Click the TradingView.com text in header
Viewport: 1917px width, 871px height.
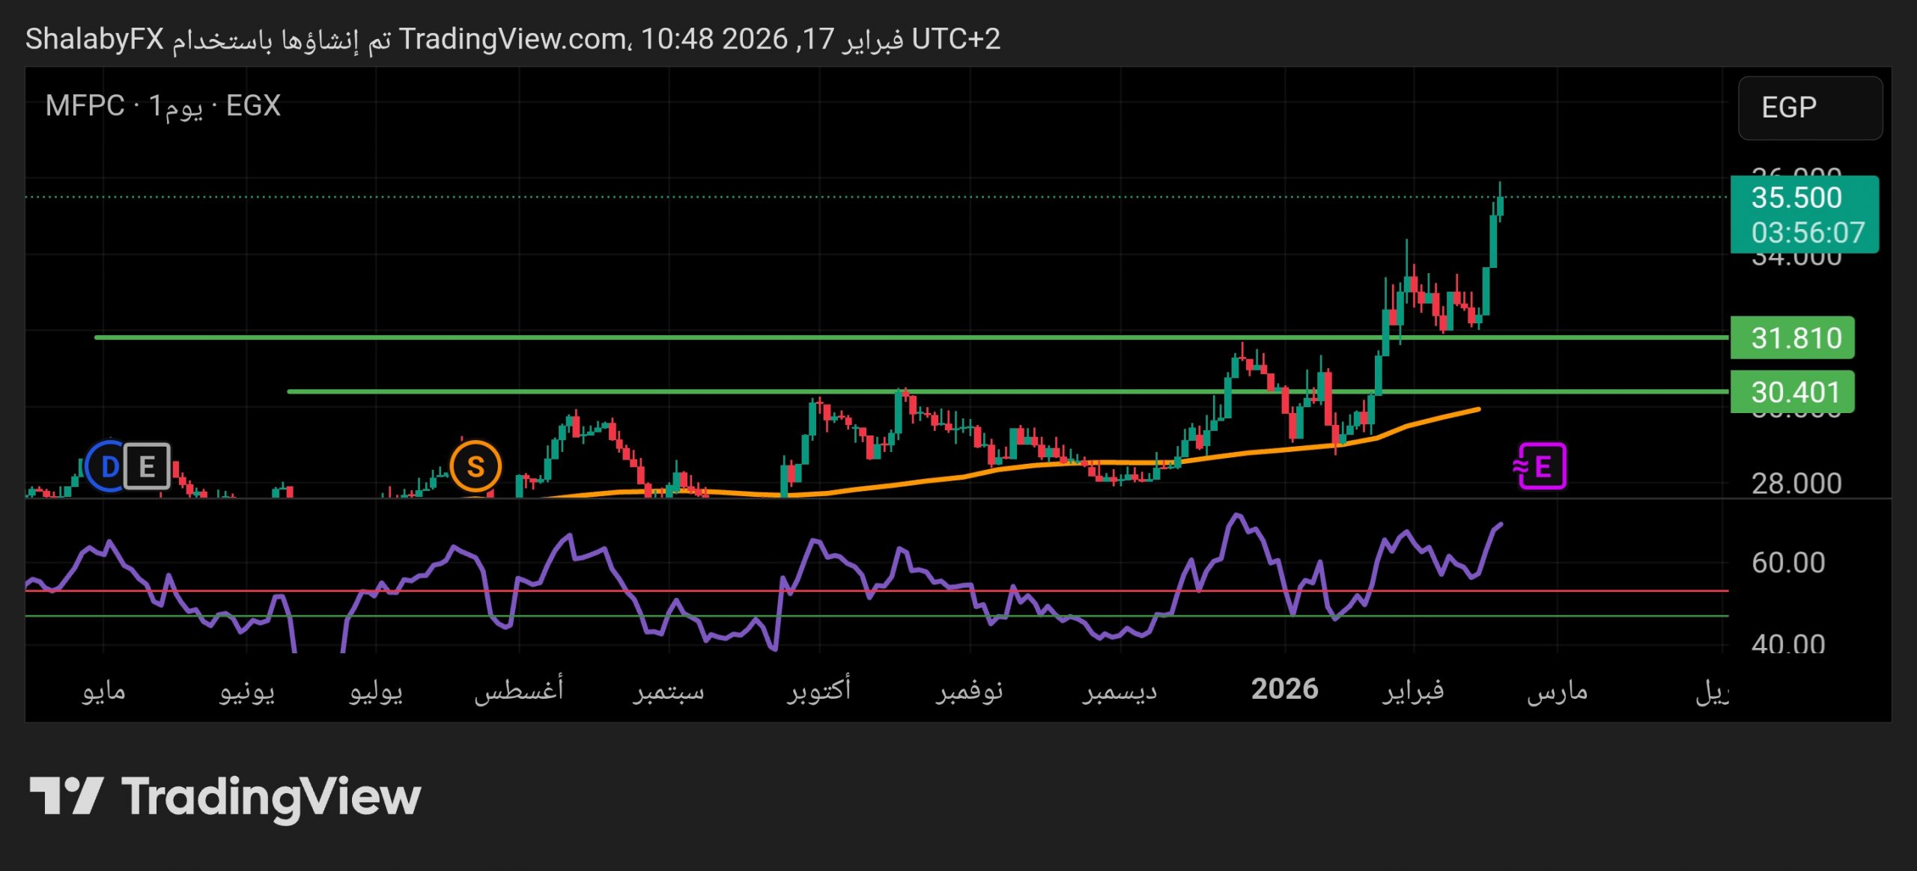tap(513, 39)
